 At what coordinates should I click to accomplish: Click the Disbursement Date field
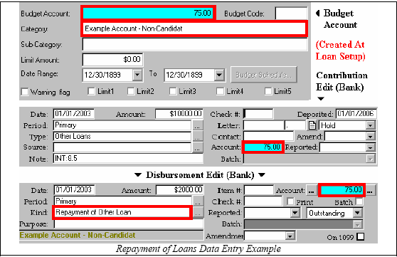tap(75, 190)
